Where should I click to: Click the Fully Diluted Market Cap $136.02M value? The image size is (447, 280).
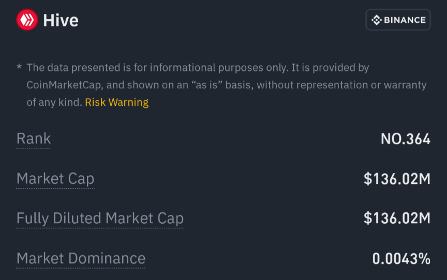(397, 219)
